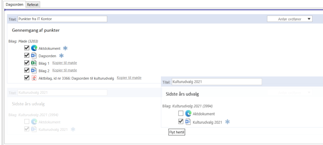Screen dimensions: 323x145
Task: Click the title field containing Punkter fra IT Kontor
Action: [62, 19]
